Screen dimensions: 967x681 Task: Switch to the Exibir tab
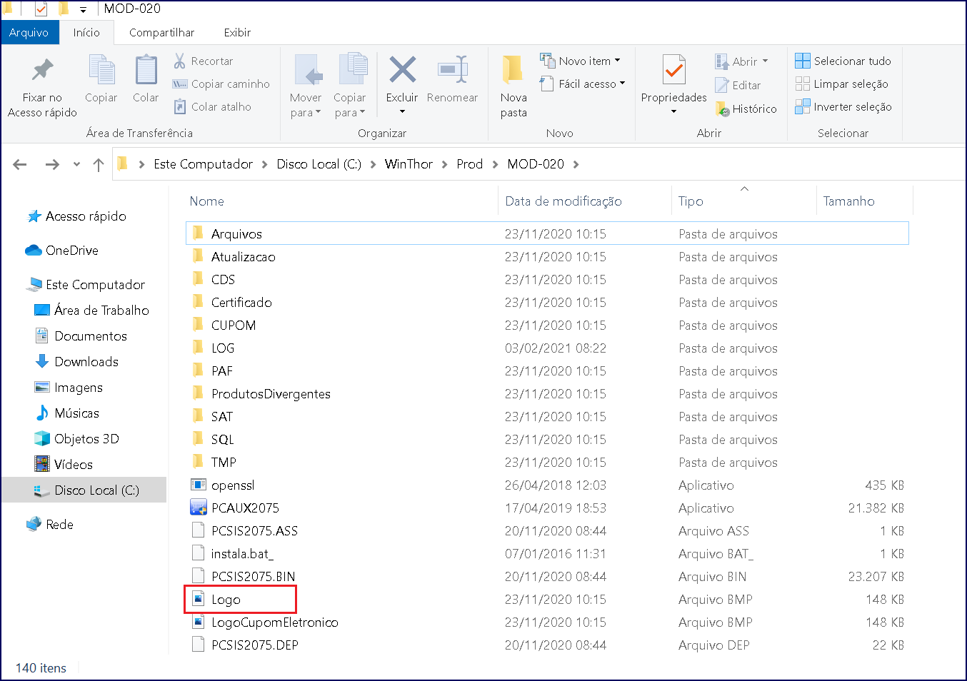pos(237,33)
